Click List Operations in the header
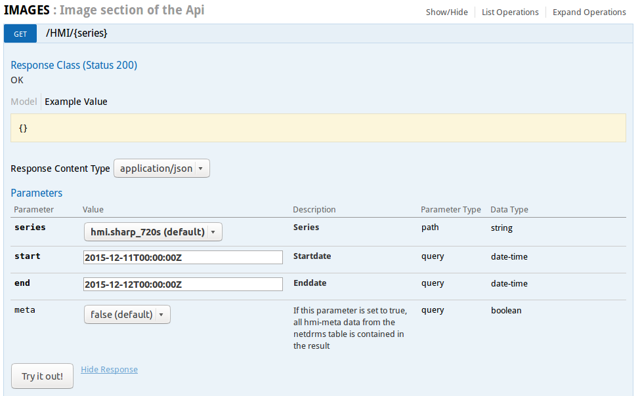This screenshot has width=640, height=396. [510, 12]
